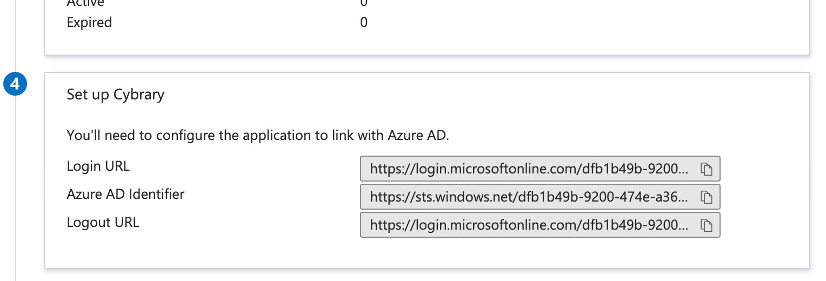This screenshot has height=281, width=826.
Task: Click the step 4 numbered badge
Action: [x=16, y=84]
